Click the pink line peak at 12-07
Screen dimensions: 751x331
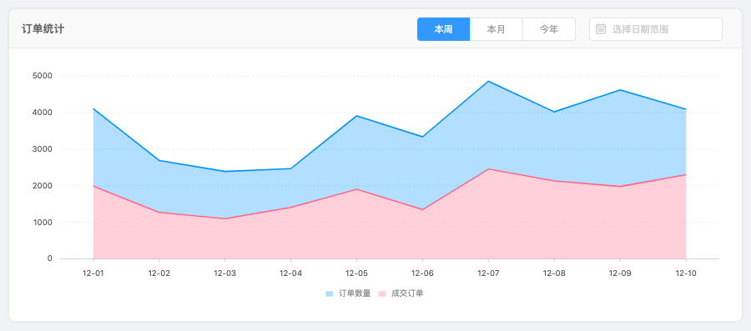point(488,169)
